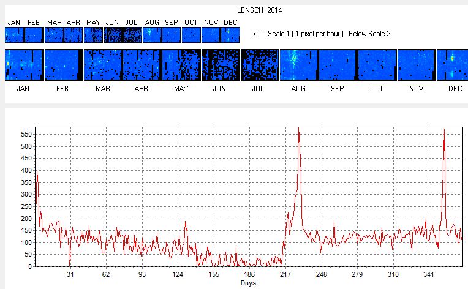The image size is (468, 289).
Task: Click the large NOV heatmap panel
Action: click(x=415, y=65)
